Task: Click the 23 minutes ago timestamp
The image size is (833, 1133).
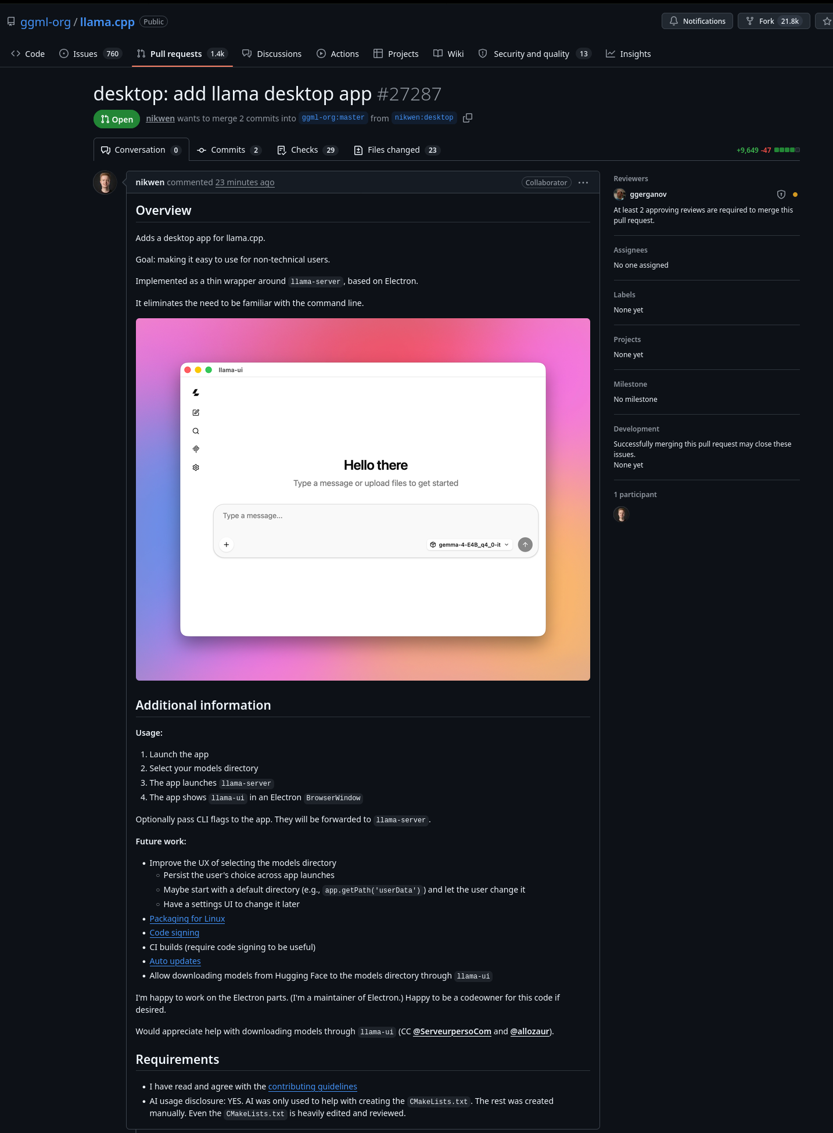Action: [245, 182]
